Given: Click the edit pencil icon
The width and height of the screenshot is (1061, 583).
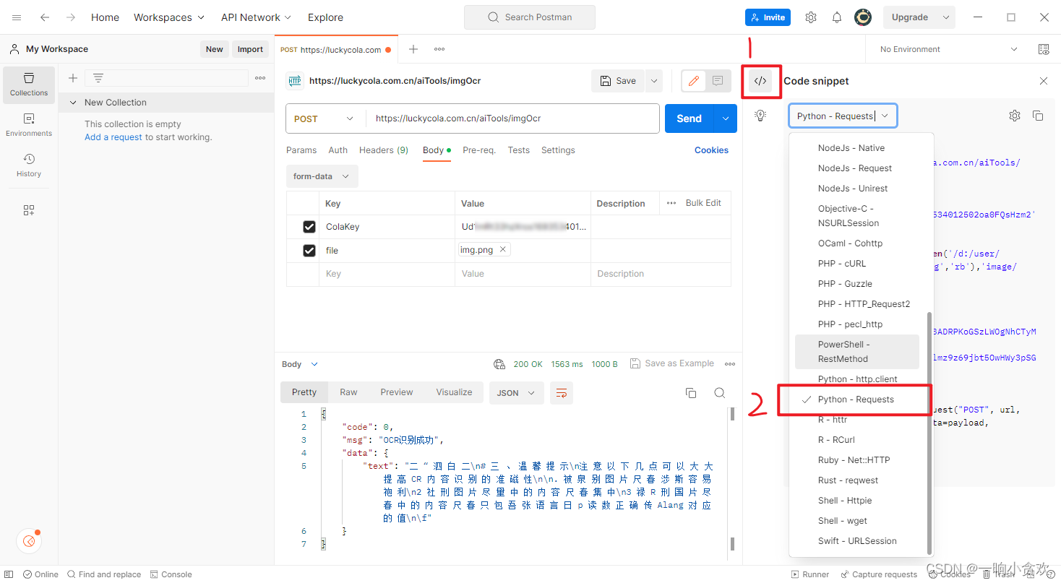Looking at the screenshot, I should click(694, 81).
